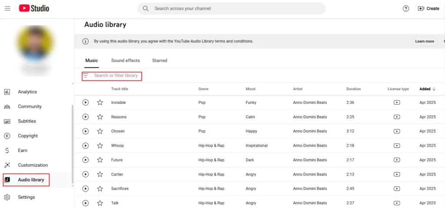Click the Track title column header
445x208 pixels.
120,89
